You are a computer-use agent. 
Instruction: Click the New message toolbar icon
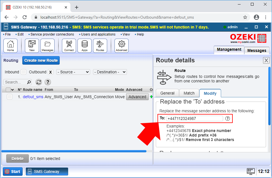point(32,45)
